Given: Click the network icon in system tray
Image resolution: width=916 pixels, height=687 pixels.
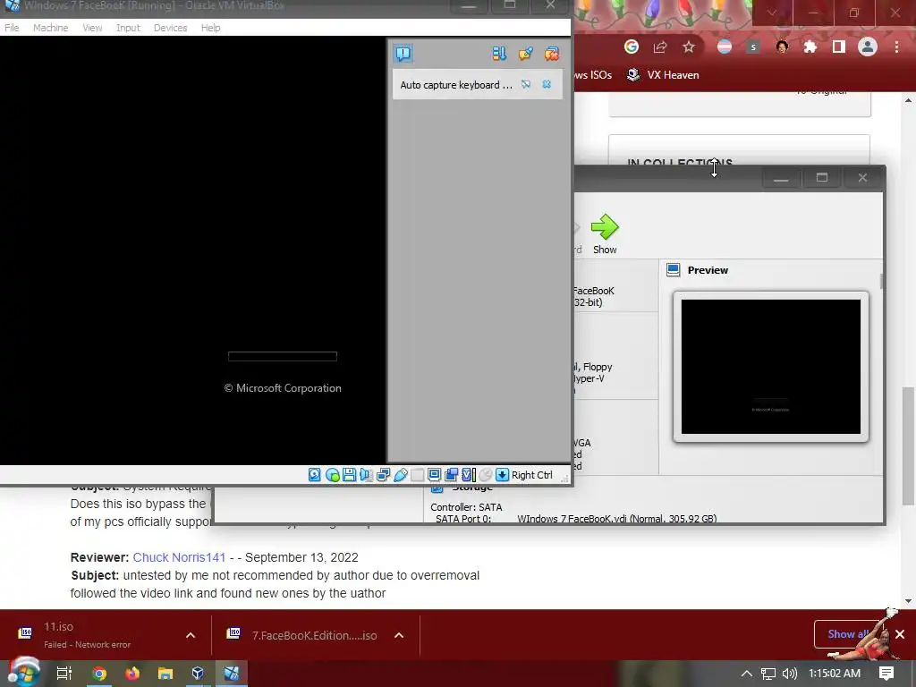Looking at the screenshot, I should point(768,674).
